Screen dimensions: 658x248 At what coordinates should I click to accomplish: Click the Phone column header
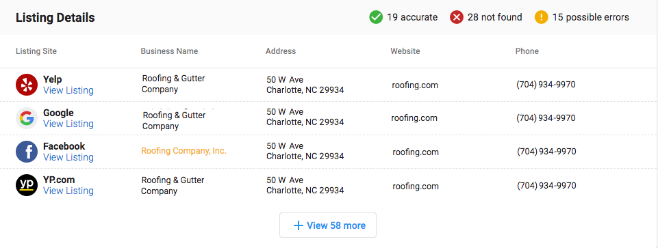click(527, 51)
